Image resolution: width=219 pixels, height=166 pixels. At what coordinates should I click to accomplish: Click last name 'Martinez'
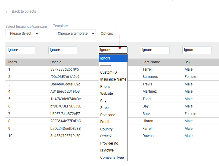pos(150,91)
